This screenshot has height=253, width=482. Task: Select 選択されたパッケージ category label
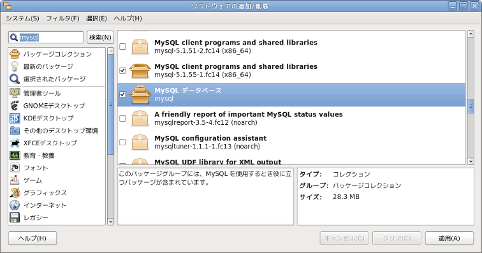[x=54, y=79]
